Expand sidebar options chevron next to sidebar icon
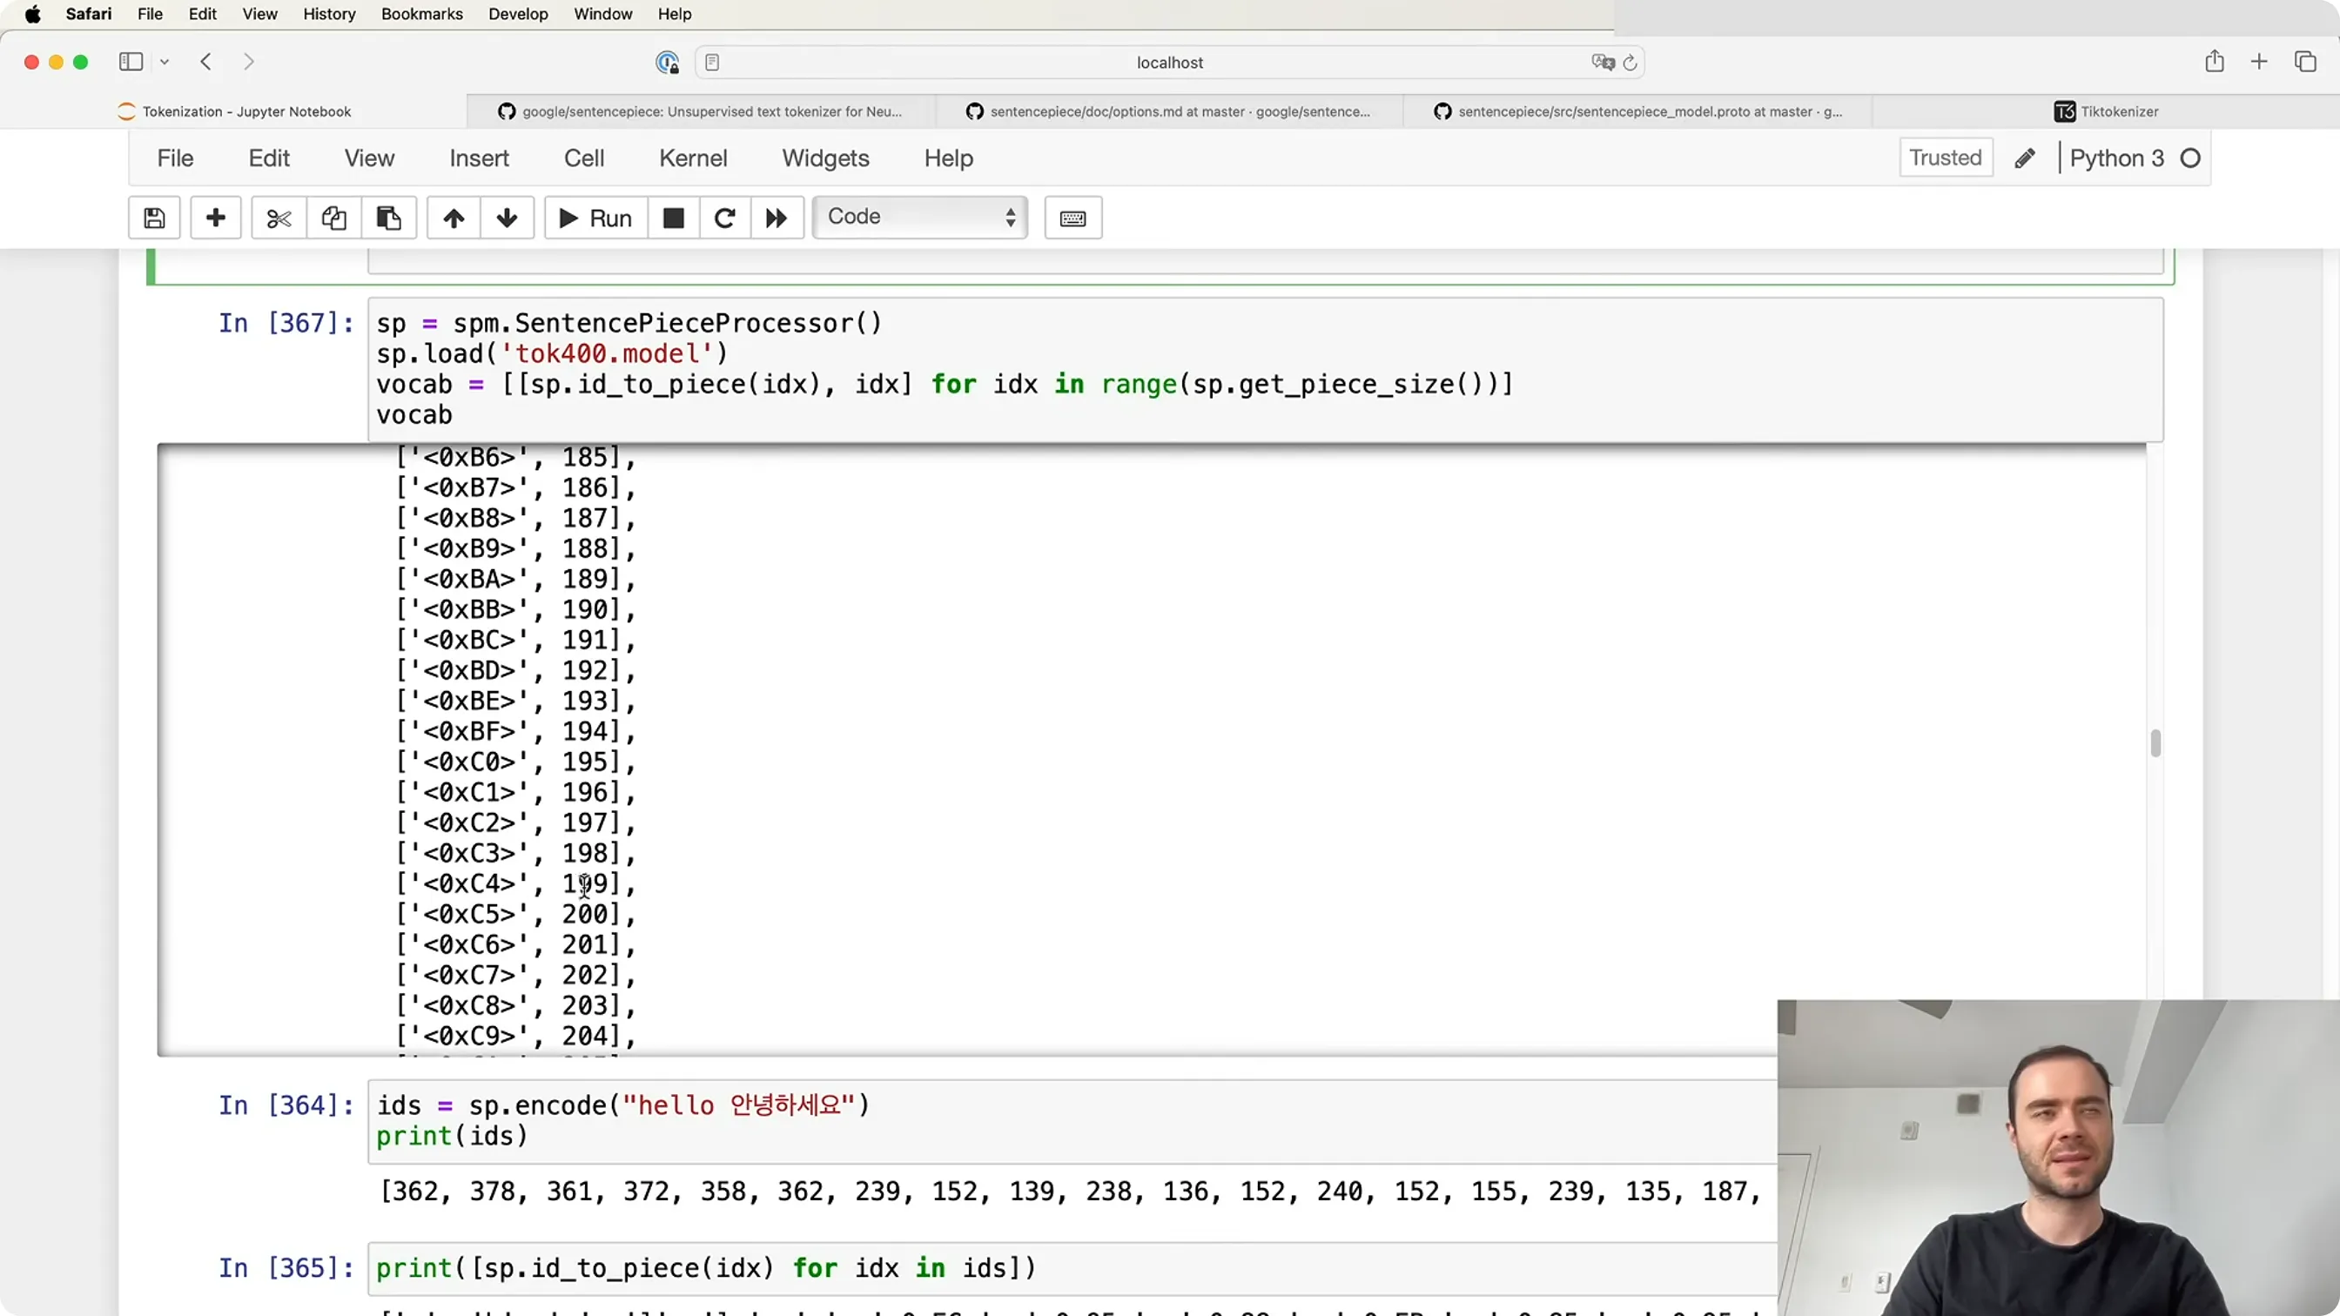Image resolution: width=2340 pixels, height=1316 pixels. tap(165, 62)
